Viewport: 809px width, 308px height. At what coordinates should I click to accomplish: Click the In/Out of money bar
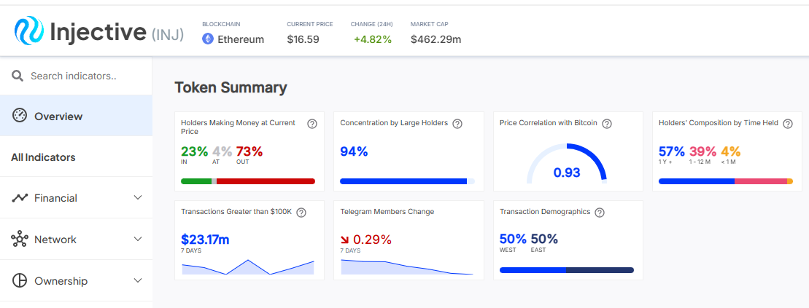click(x=248, y=181)
